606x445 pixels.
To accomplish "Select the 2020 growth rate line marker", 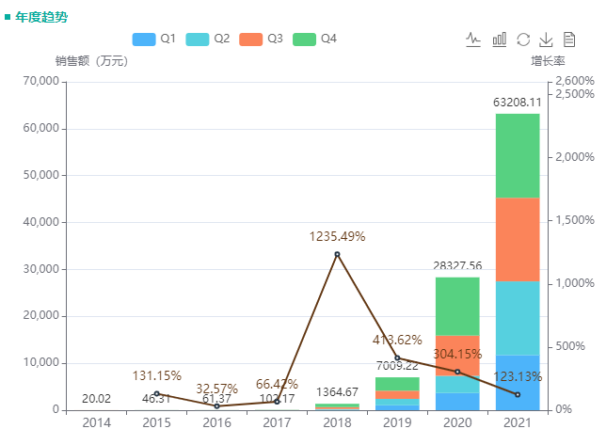I will coord(457,372).
